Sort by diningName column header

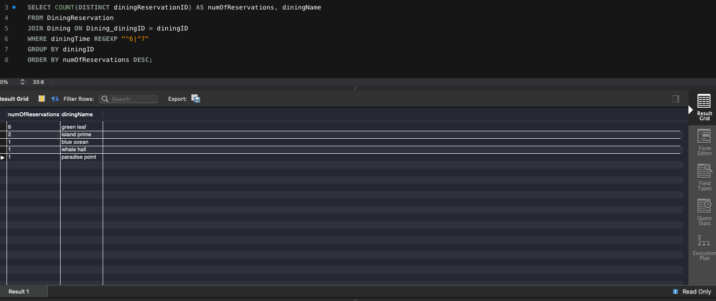(x=82, y=114)
